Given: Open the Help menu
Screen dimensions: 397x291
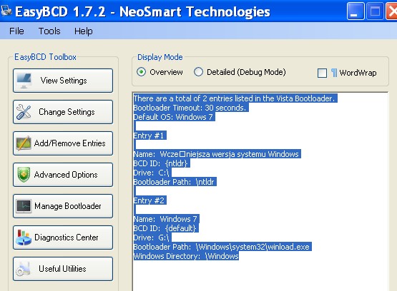Looking at the screenshot, I should 83,31.
